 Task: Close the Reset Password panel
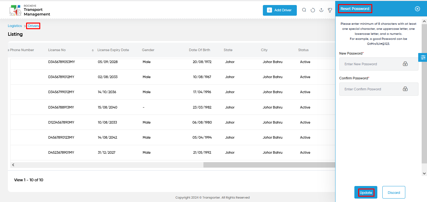click(418, 9)
